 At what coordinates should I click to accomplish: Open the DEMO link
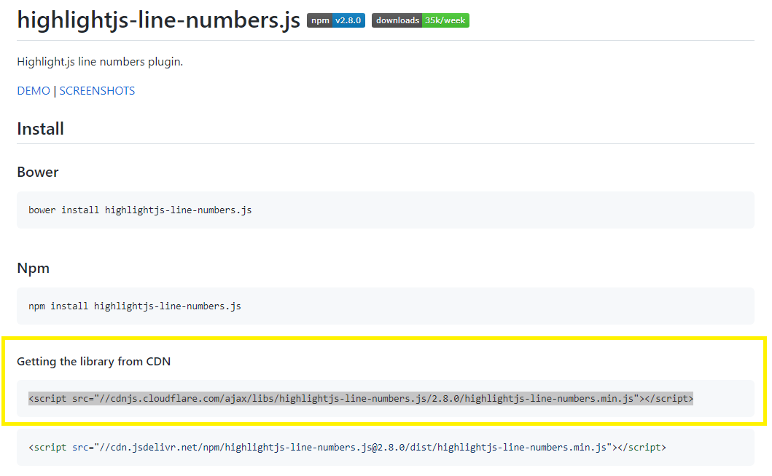coord(34,91)
